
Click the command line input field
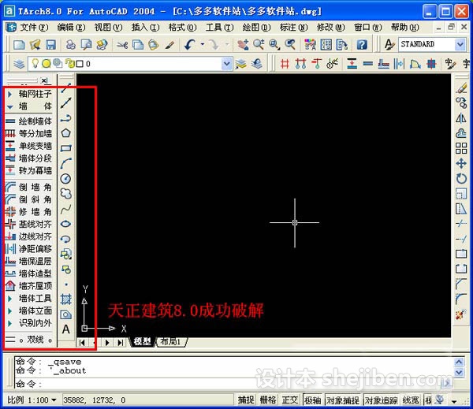coord(229,384)
